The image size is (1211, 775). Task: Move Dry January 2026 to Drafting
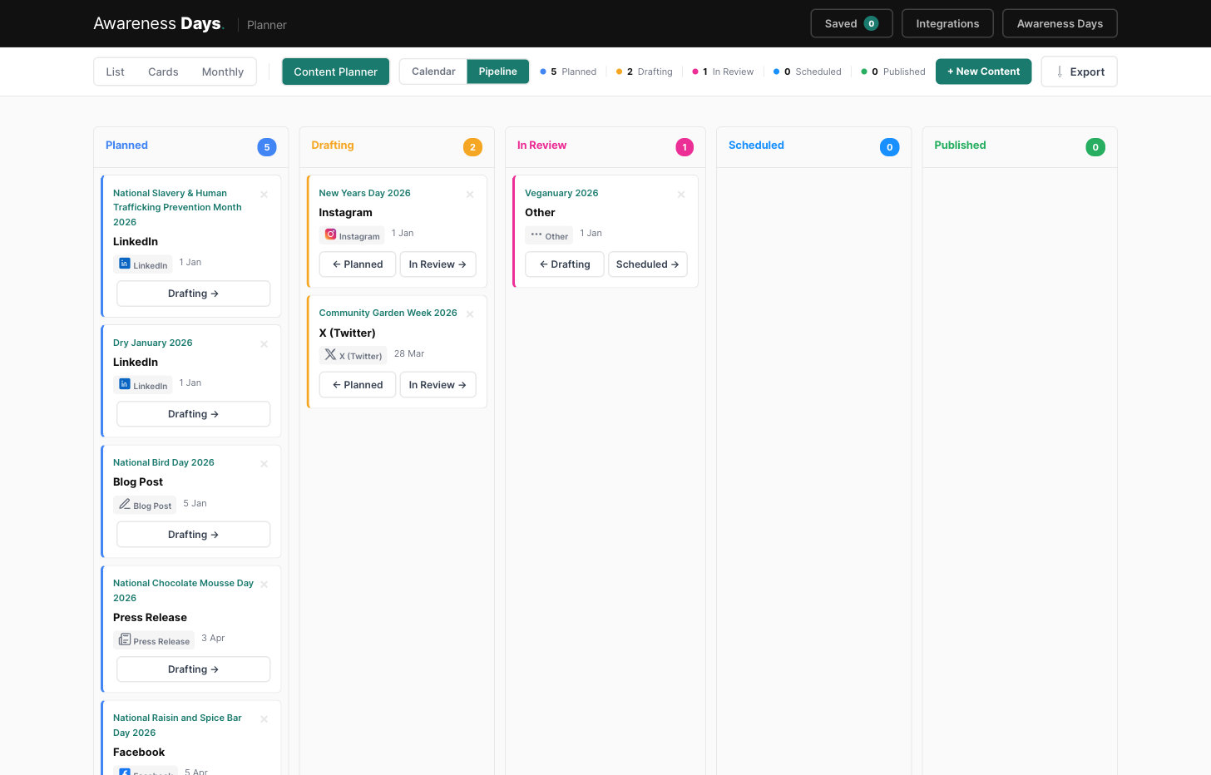click(193, 414)
